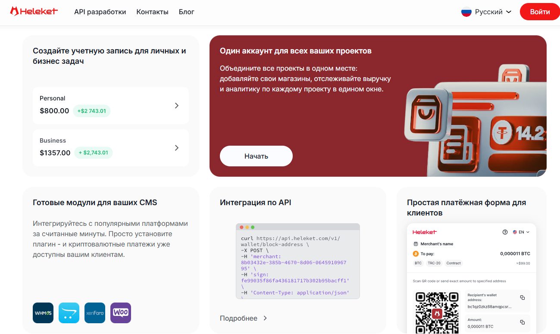Click the white Начать button
Image resolution: width=560 pixels, height=334 pixels.
[x=256, y=156]
